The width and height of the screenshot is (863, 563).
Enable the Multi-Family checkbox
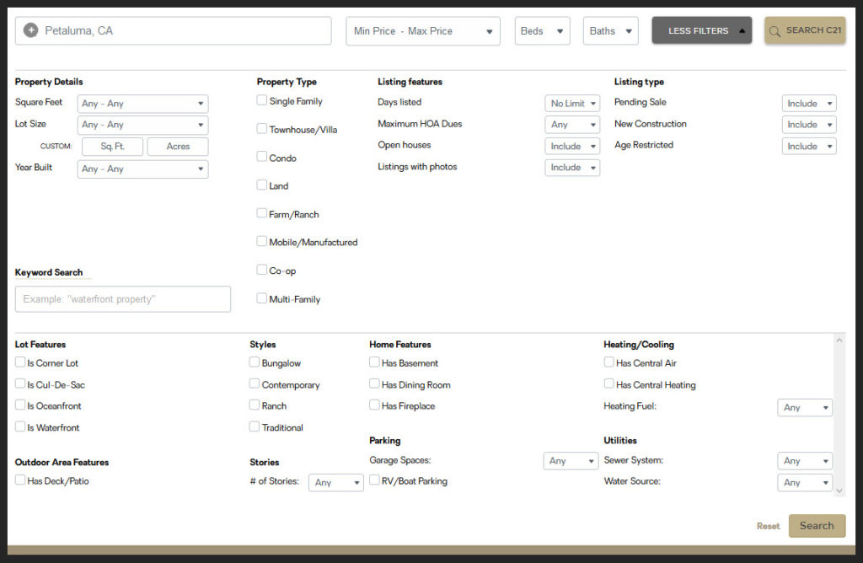pos(261,298)
